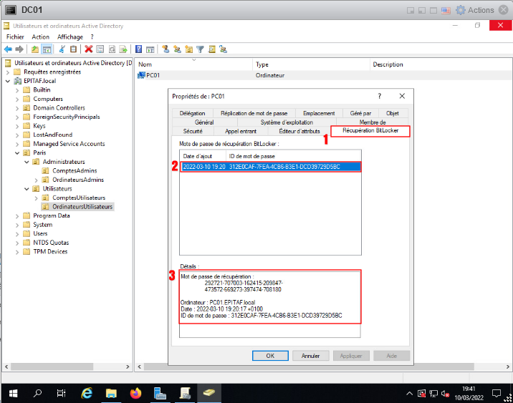Click the OK button in properties dialog
513x403 pixels.
[x=270, y=355]
